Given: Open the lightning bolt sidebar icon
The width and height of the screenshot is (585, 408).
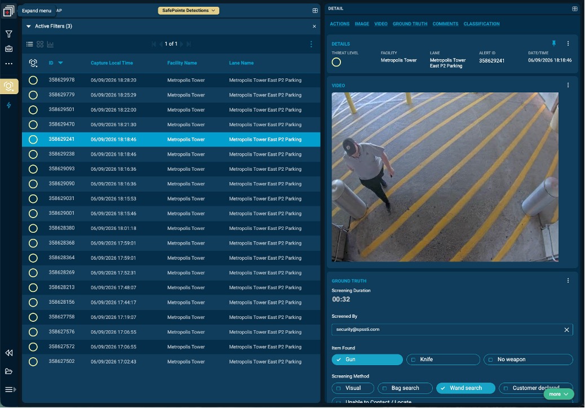Looking at the screenshot, I should click(9, 105).
